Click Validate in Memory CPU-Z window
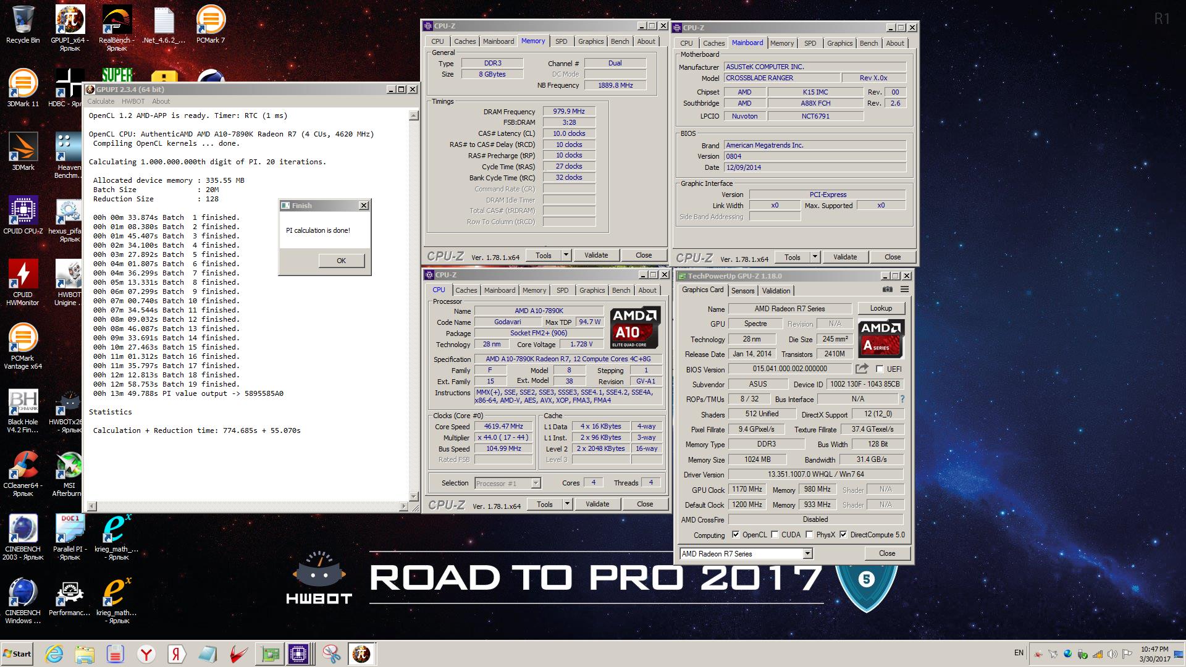 [596, 255]
